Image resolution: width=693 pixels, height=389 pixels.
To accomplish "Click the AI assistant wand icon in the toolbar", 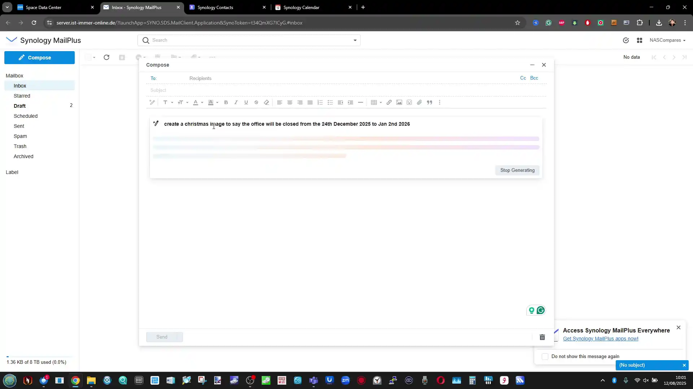I will 152,103.
